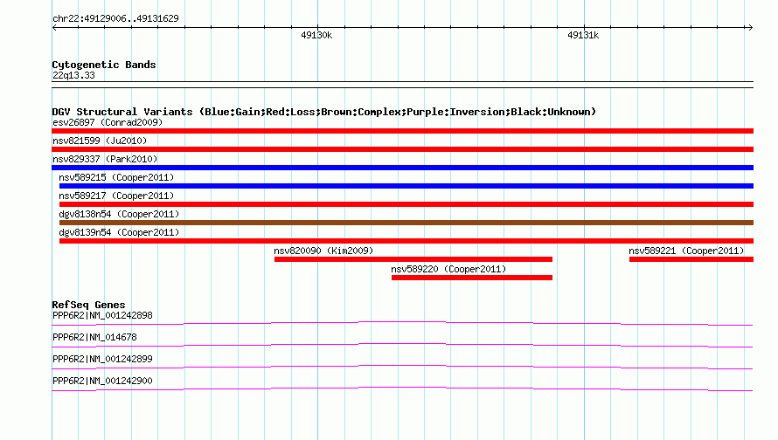This screenshot has width=778, height=440.
Task: Click the DGV Structural Variants track title
Action: click(x=323, y=112)
